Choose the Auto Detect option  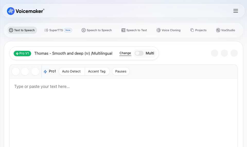click(71, 71)
